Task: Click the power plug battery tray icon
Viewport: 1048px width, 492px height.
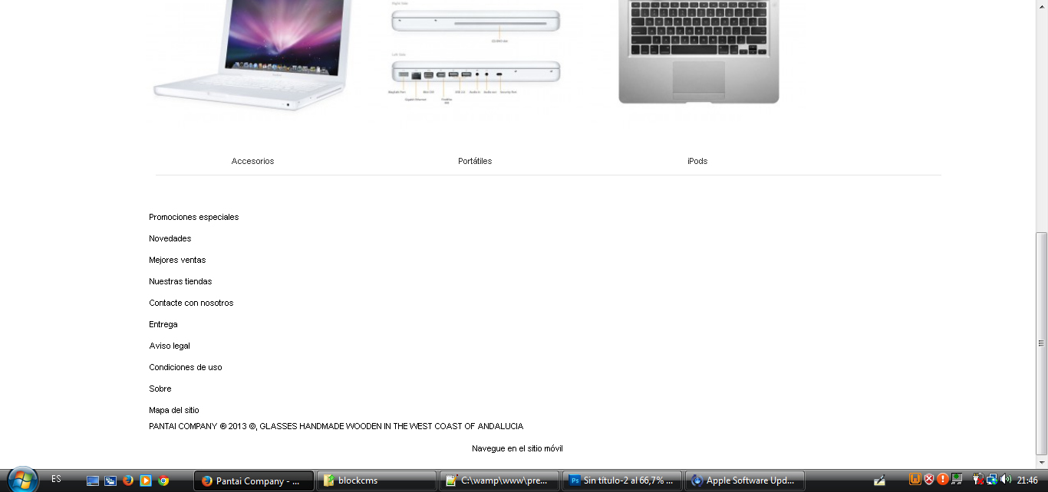Action: coord(978,480)
